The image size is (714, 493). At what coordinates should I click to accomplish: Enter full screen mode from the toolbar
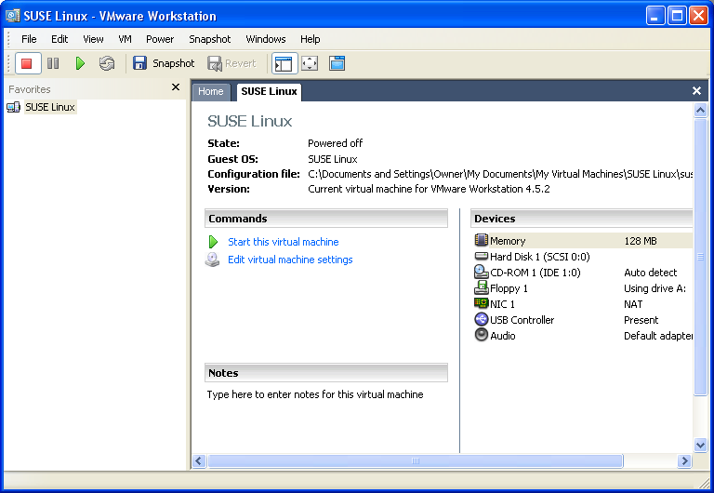point(310,63)
